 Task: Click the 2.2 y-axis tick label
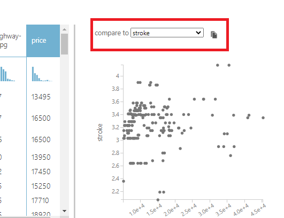(116, 191)
